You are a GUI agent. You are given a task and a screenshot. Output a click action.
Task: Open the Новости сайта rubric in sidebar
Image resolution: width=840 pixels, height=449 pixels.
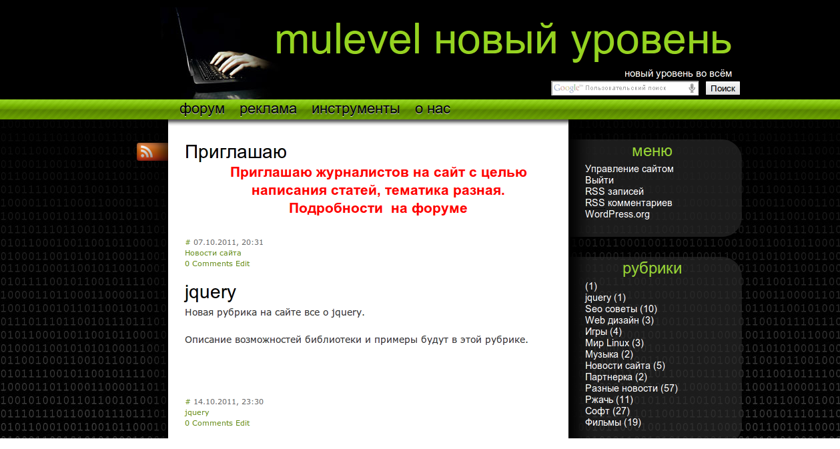pyautogui.click(x=618, y=366)
